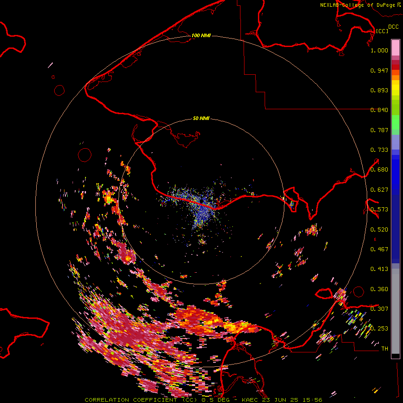Click the 0.947 scale value
The height and width of the screenshot is (403, 403).
pos(379,70)
